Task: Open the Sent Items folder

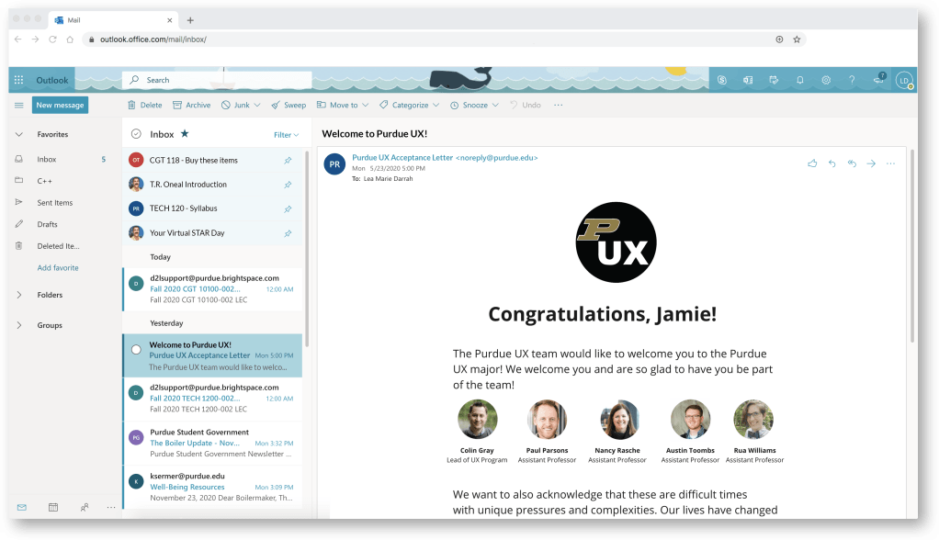Action: 54,203
